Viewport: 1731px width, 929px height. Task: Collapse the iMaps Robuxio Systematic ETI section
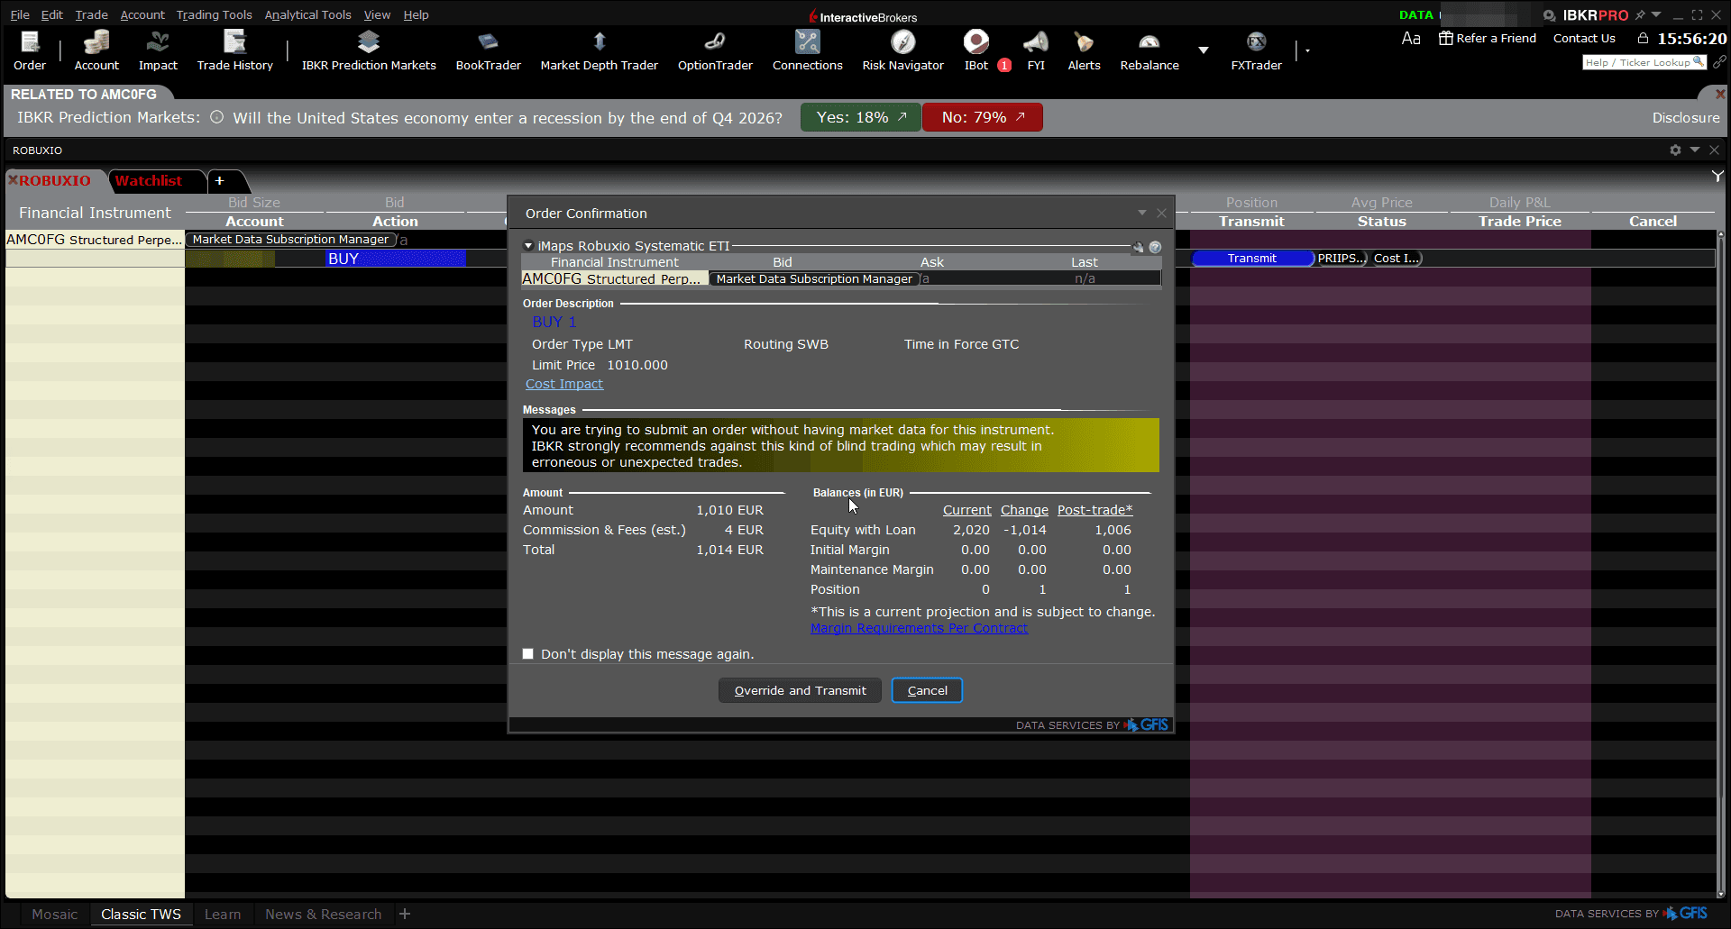pyautogui.click(x=528, y=246)
